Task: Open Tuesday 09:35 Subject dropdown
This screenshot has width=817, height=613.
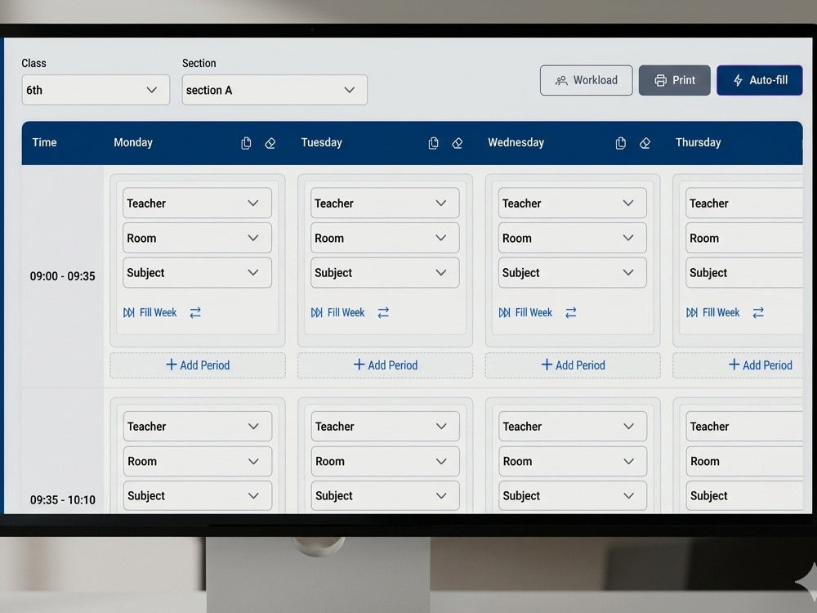Action: 386,495
